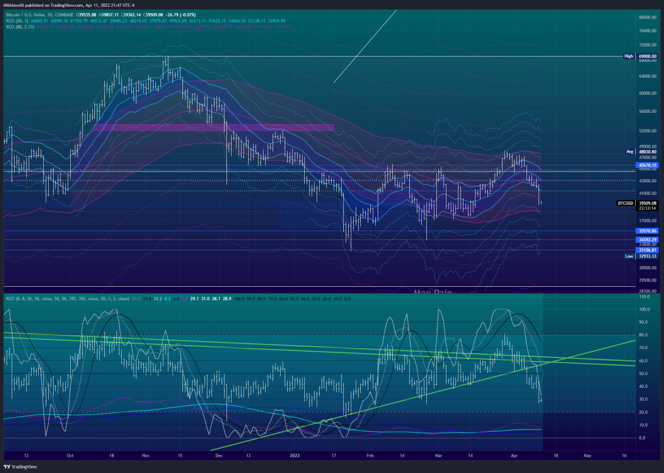Screen dimensions: 664x473
Task: Click the TradingView logo at bottom left
Action: (x=20, y=467)
